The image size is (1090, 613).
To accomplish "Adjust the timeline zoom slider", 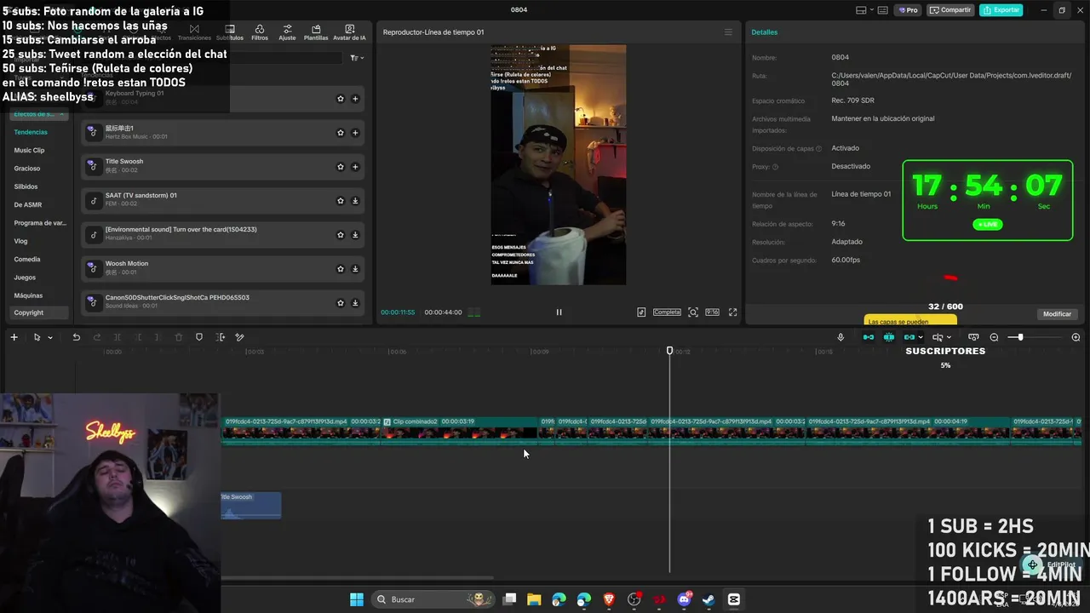I will click(x=1020, y=338).
